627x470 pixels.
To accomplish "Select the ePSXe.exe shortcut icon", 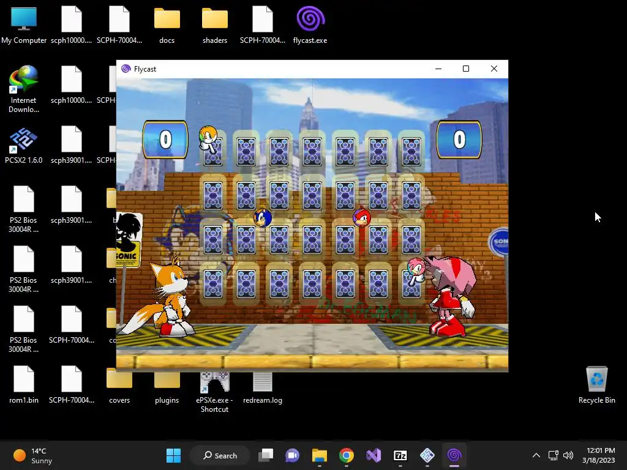I will pyautogui.click(x=215, y=392).
